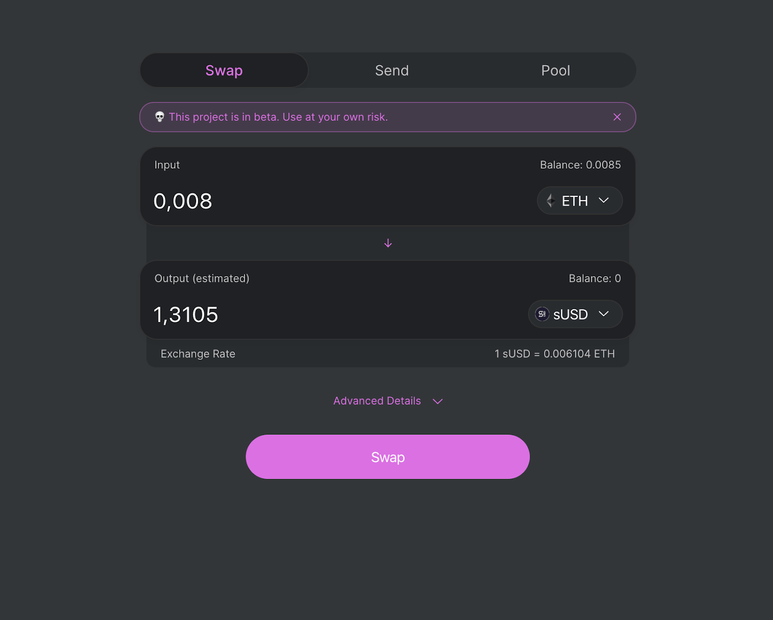Click the downward swap direction arrow

coord(387,243)
